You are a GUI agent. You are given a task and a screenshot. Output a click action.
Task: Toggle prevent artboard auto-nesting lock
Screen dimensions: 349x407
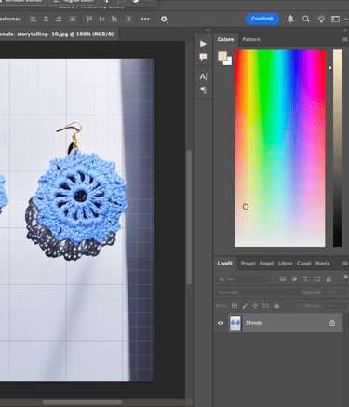(x=265, y=305)
